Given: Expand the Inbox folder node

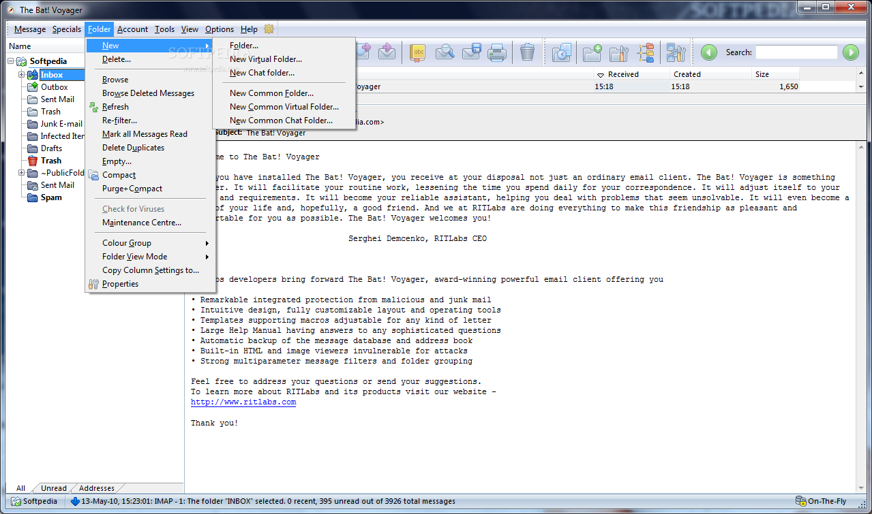Looking at the screenshot, I should pyautogui.click(x=22, y=75).
